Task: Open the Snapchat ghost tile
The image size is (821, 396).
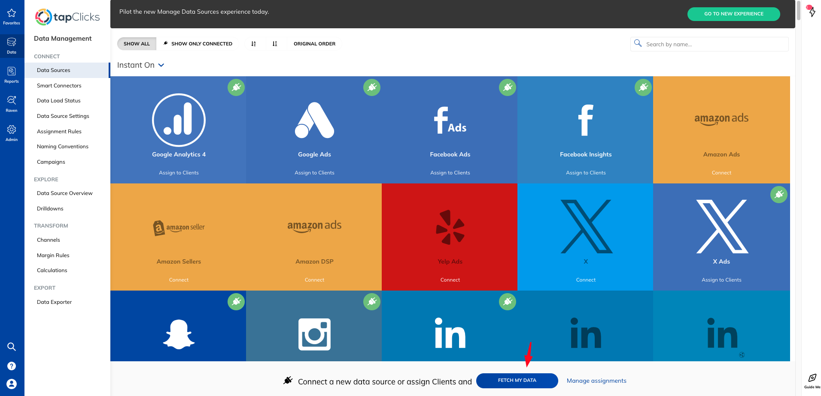Action: pyautogui.click(x=179, y=334)
